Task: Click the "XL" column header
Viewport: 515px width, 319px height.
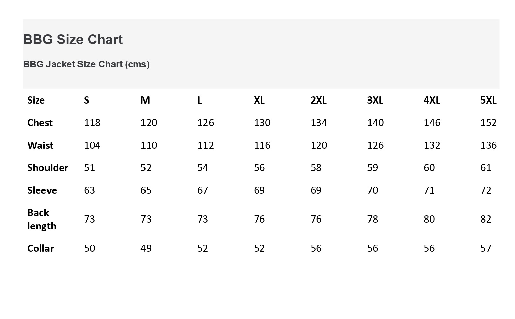Action: coord(259,100)
